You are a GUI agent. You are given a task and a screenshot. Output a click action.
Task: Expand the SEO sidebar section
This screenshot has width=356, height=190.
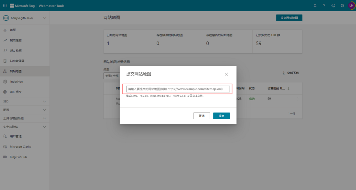coord(44,101)
